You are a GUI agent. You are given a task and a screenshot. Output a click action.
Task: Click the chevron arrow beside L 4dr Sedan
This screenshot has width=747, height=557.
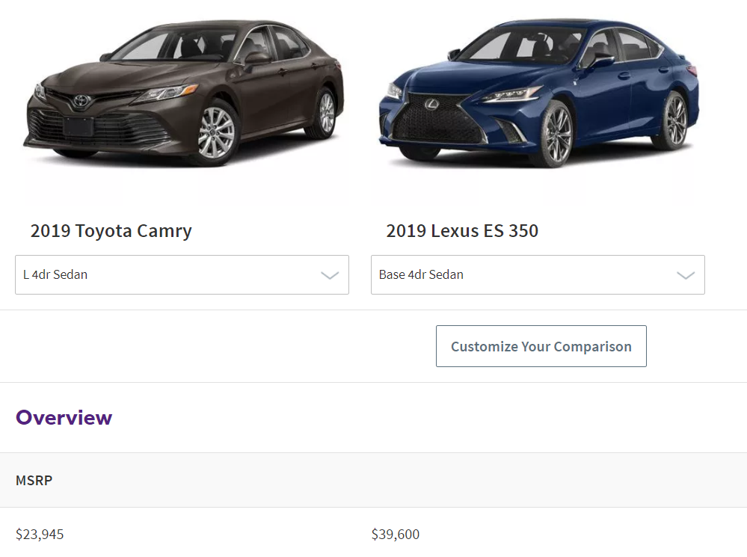pyautogui.click(x=330, y=275)
